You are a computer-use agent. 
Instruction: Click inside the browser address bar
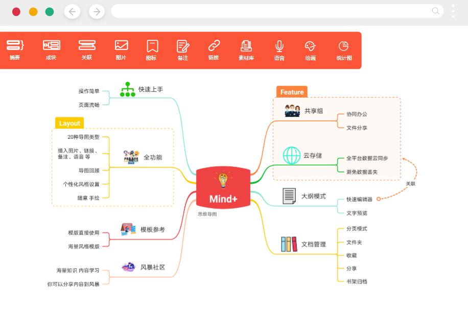[x=276, y=11]
